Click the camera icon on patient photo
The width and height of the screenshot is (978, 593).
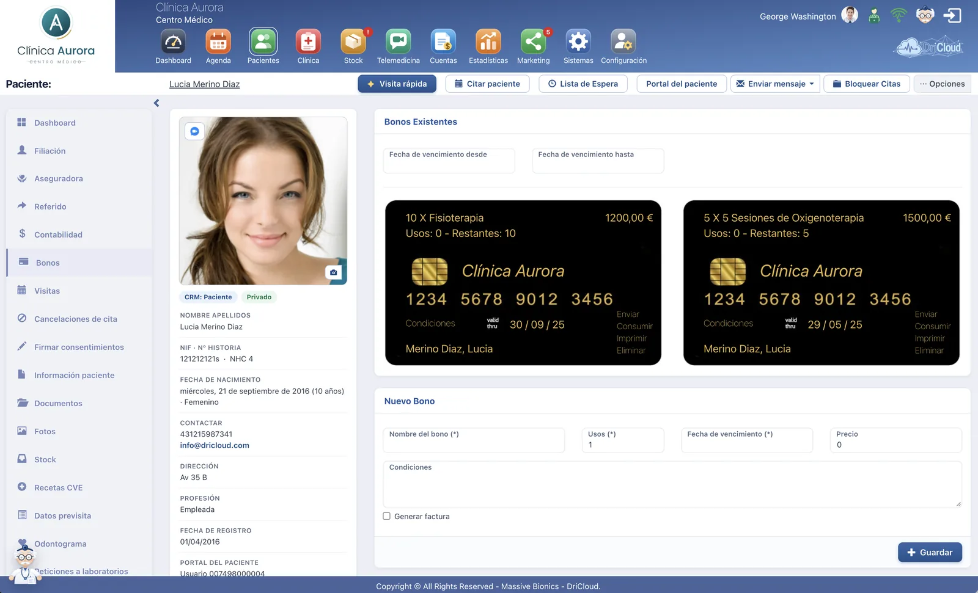[x=333, y=272]
